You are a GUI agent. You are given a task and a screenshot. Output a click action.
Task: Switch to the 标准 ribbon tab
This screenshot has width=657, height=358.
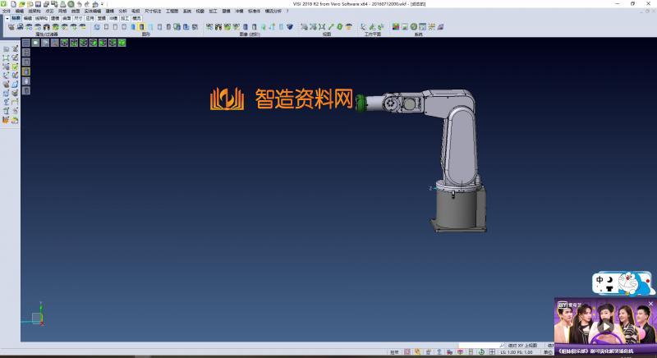click(16, 17)
